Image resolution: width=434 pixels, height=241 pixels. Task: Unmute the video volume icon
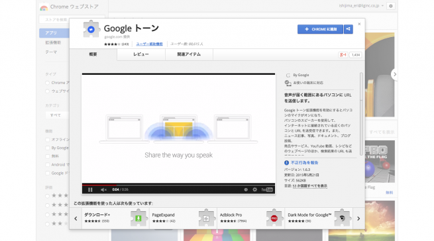pos(103,189)
